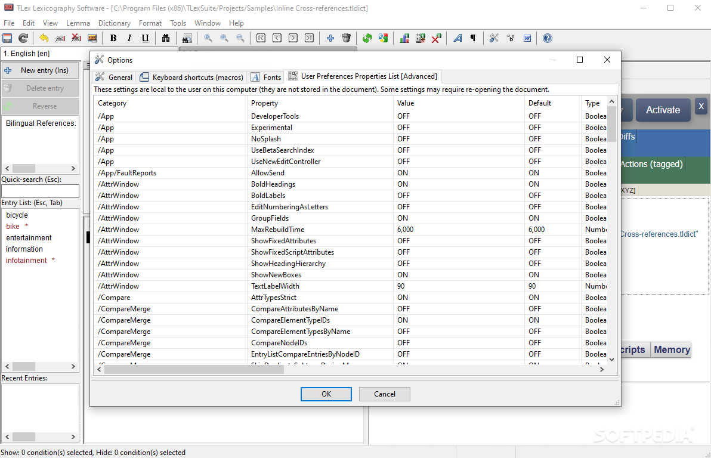The width and height of the screenshot is (711, 458).
Task: Open the Dictionary menu
Action: point(115,23)
